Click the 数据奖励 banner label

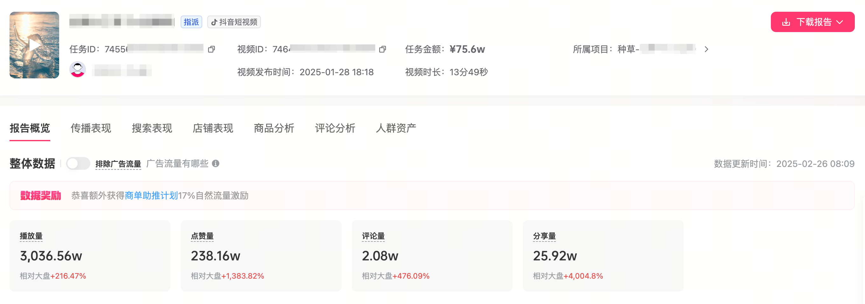coord(41,195)
